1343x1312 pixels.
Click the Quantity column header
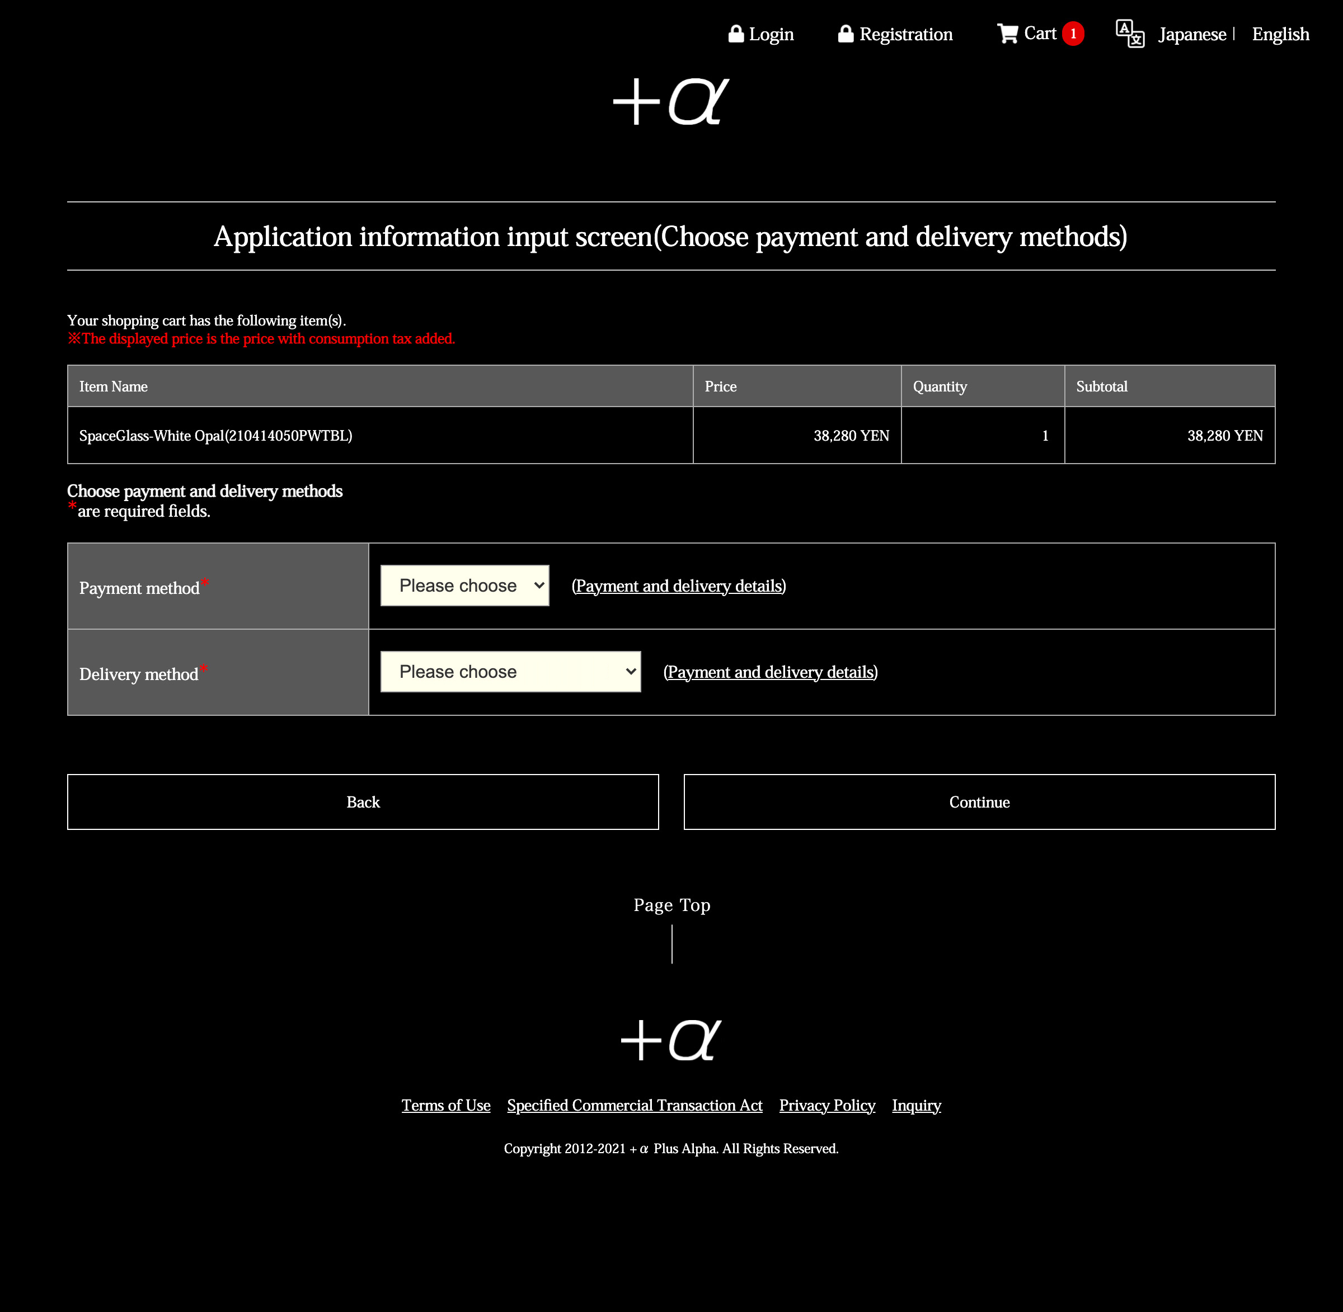tap(983, 386)
